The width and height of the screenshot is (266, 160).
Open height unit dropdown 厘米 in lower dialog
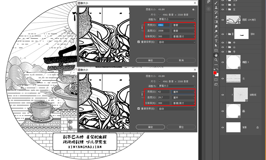(x=183, y=98)
